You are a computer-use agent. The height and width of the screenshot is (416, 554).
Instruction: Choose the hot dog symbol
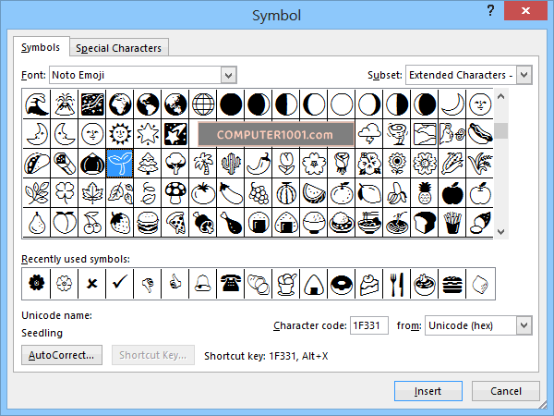click(480, 134)
